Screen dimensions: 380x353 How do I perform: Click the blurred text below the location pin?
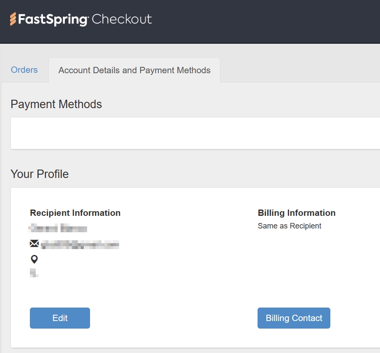[x=34, y=273]
